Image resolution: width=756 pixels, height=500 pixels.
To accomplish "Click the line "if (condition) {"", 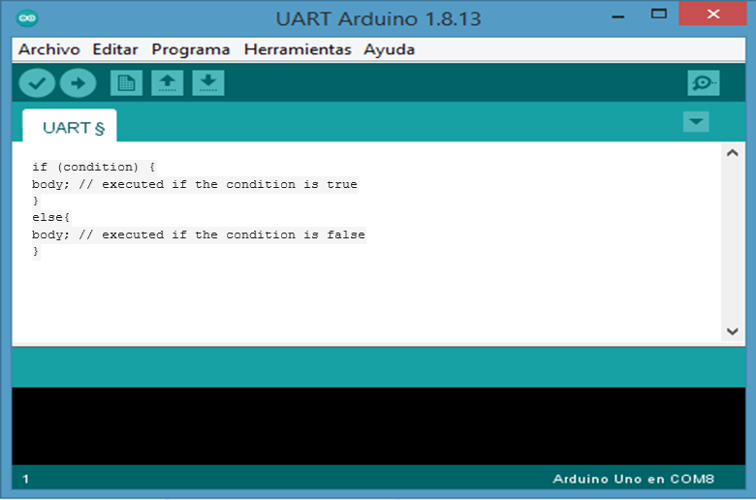I will [x=94, y=168].
